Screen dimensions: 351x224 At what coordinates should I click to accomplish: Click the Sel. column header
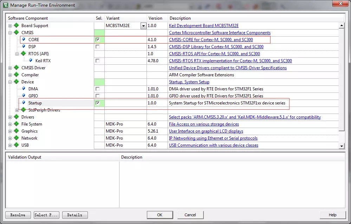point(99,18)
